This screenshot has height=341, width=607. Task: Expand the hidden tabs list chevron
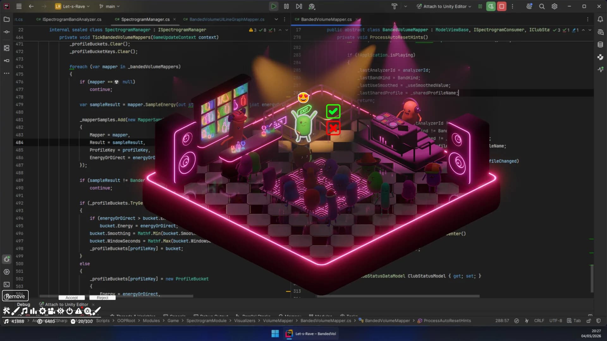[276, 19]
